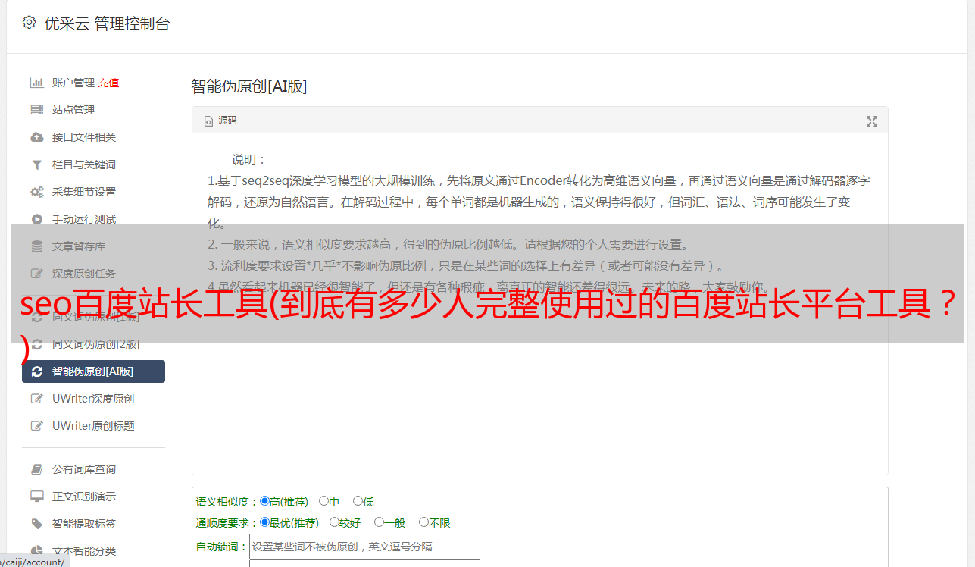975x567 pixels.
Task: Toggle fullscreen editor with expand icon
Action: [x=872, y=121]
